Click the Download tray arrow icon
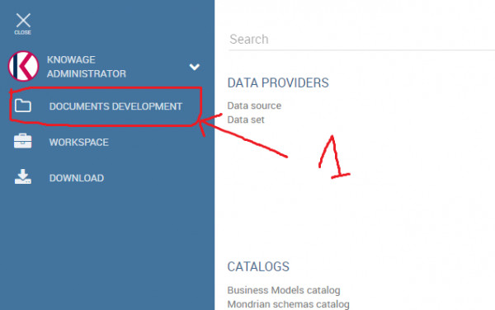 click(23, 176)
